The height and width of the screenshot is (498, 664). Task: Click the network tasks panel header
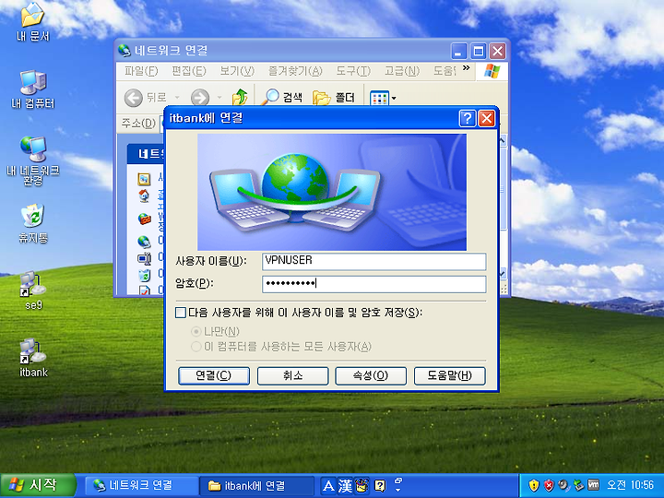coord(146,154)
